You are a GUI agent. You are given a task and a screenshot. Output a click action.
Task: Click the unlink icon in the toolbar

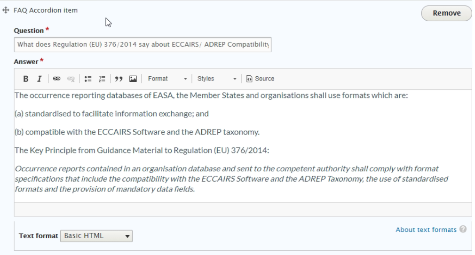click(x=71, y=79)
